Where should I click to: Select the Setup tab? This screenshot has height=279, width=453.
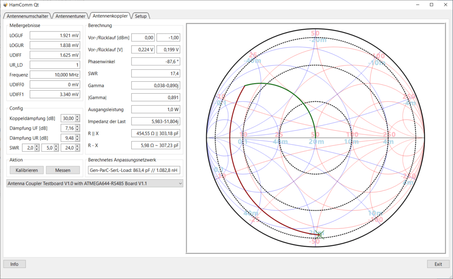[141, 16]
